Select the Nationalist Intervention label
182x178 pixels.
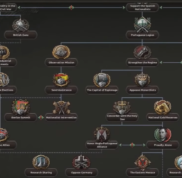(x=61, y=118)
